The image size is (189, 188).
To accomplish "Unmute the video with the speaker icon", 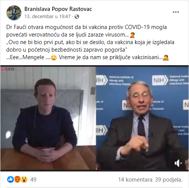I will 178,163.
